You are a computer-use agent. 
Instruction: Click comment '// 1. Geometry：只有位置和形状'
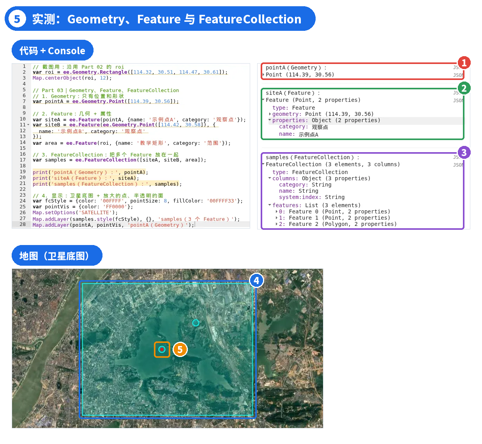78,96
